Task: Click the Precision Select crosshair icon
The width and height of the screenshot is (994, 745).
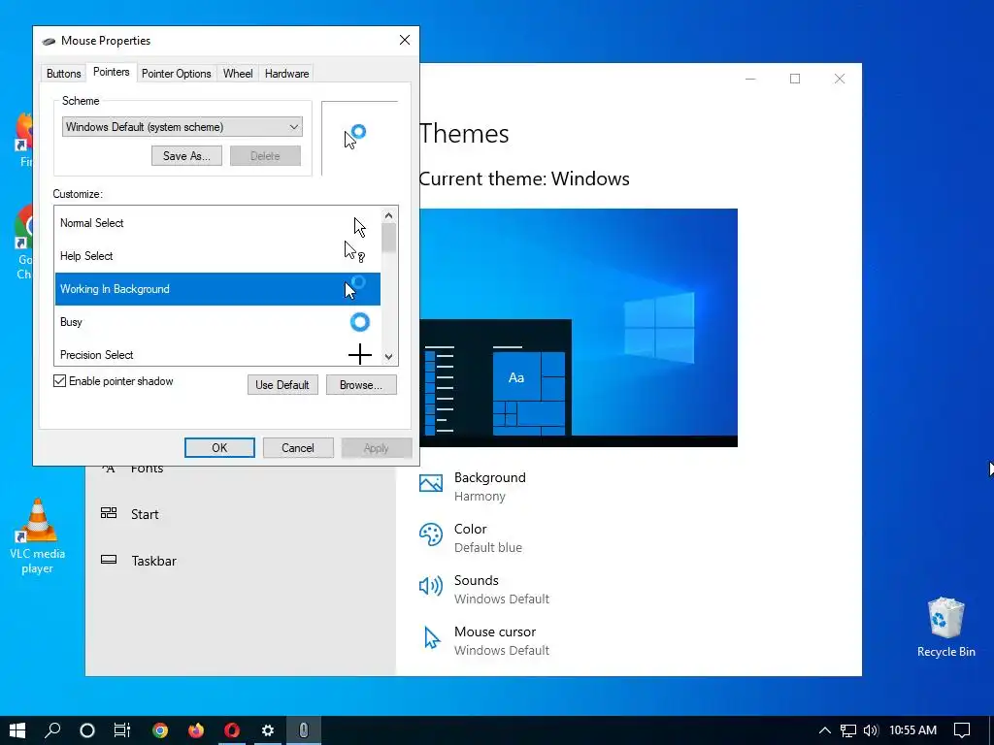Action: click(x=359, y=354)
